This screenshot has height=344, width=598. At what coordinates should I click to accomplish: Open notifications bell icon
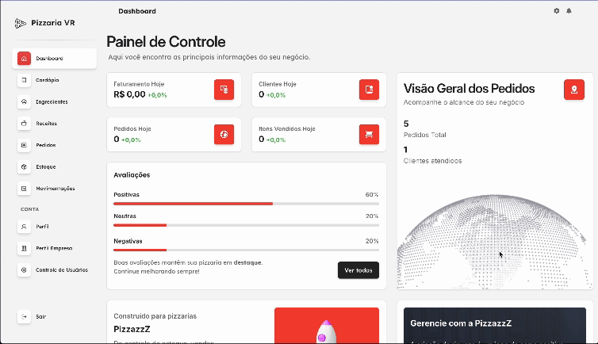coord(569,11)
